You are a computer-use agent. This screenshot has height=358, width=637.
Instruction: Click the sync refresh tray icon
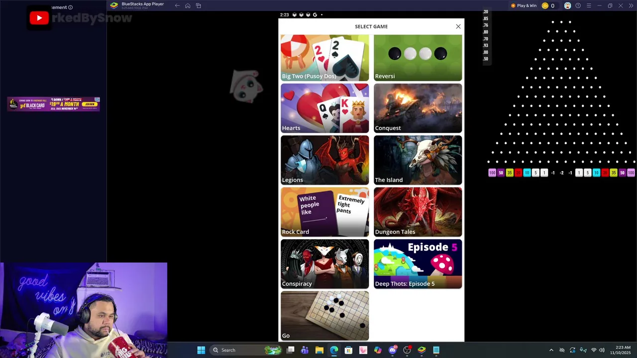point(572,350)
